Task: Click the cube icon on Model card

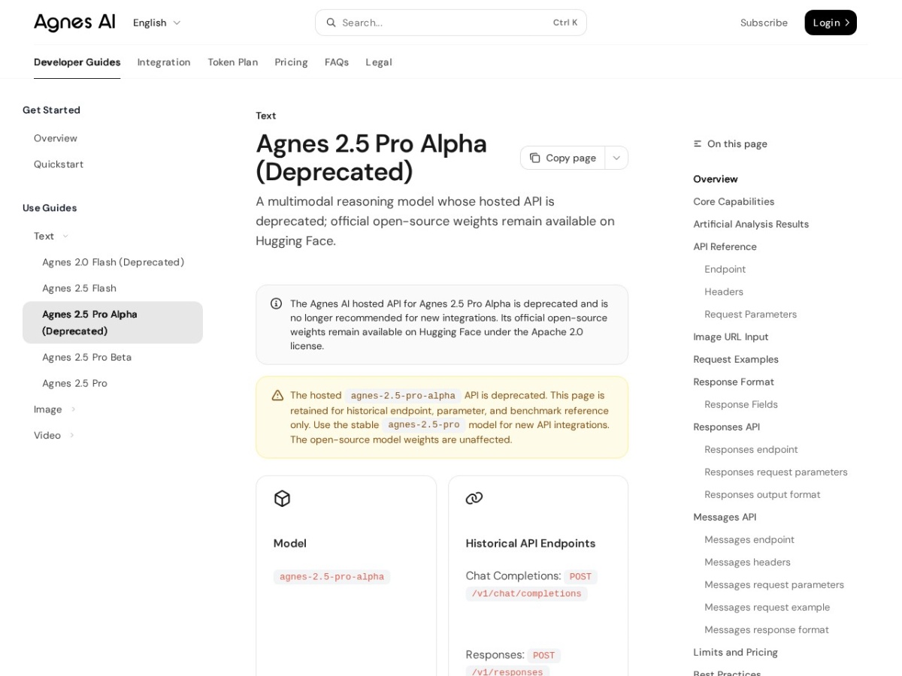Action: pos(282,498)
